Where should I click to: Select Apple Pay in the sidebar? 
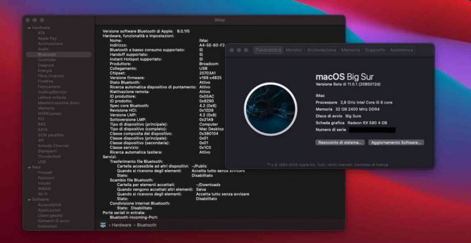click(47, 38)
